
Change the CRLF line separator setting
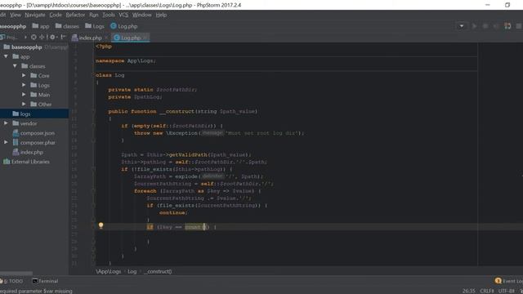(x=487, y=291)
